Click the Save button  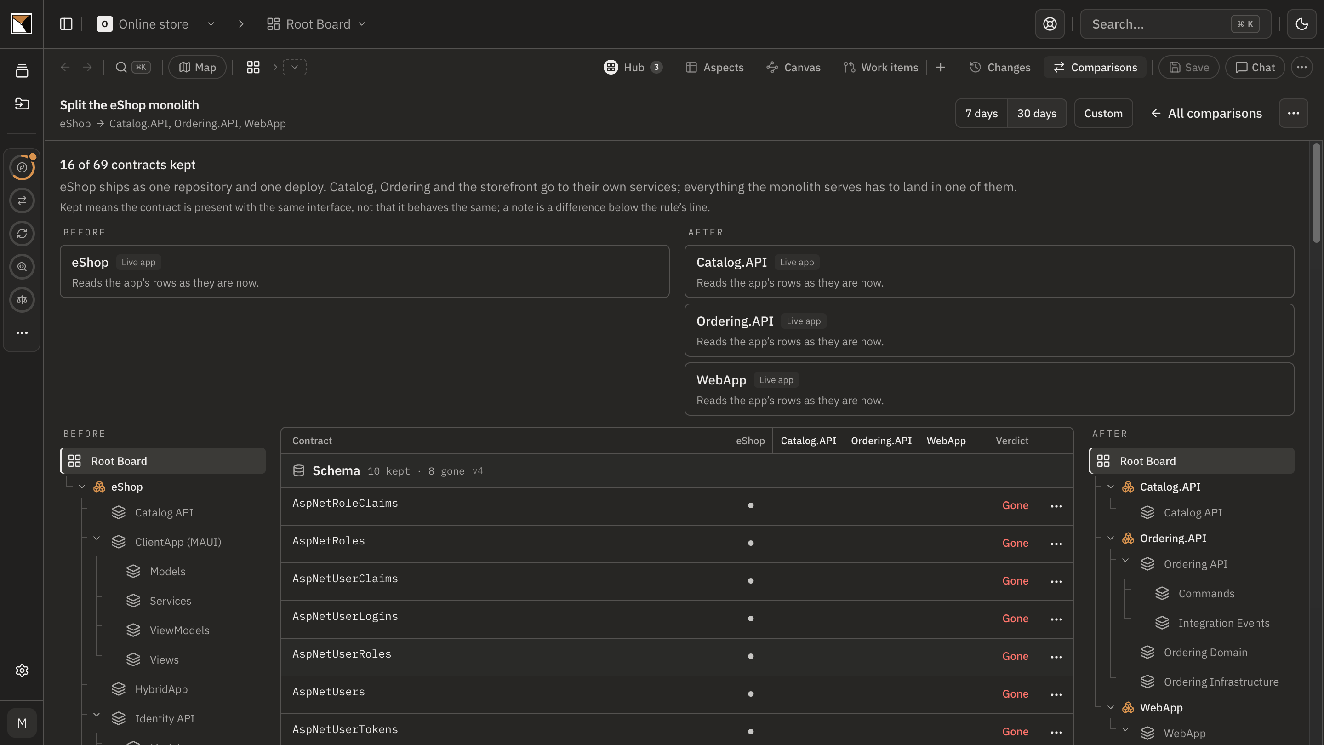click(1189, 67)
